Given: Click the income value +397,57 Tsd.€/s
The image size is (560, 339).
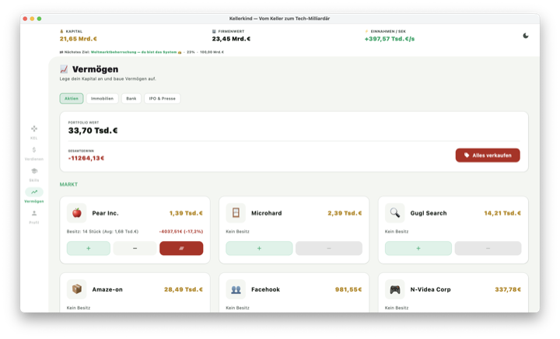Looking at the screenshot, I should (390, 39).
